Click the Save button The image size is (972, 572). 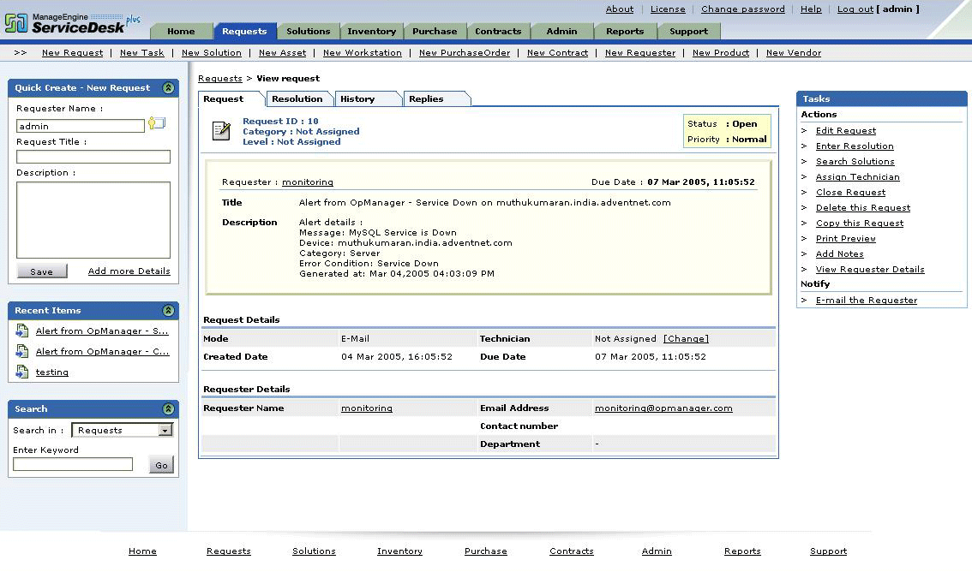point(41,271)
